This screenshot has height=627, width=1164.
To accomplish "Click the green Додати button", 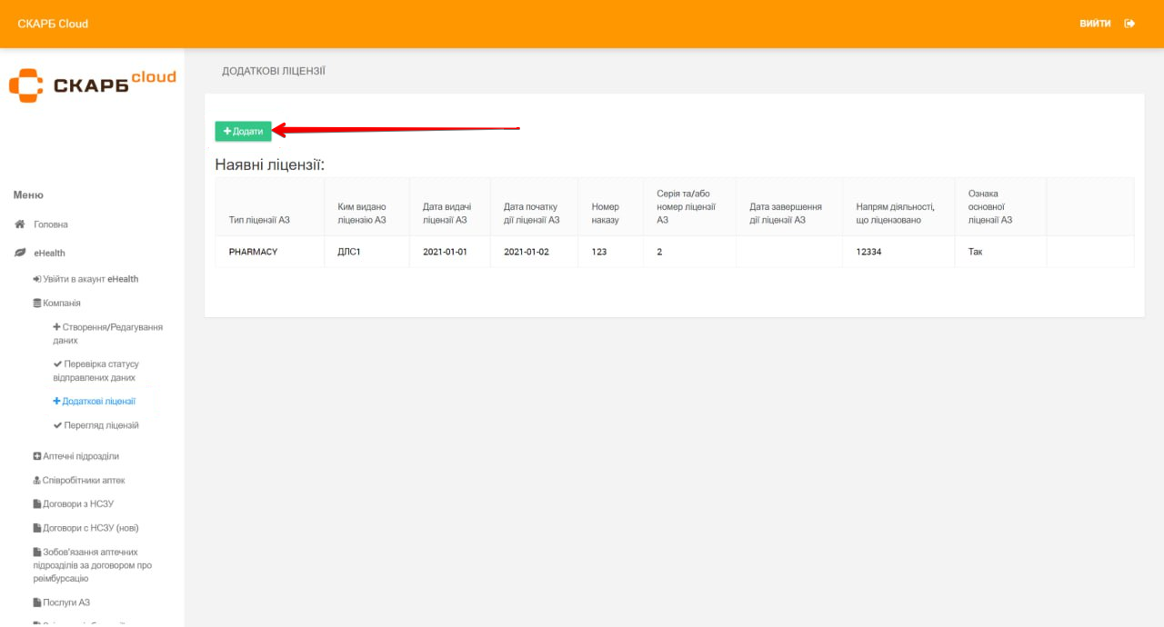I will click(x=243, y=132).
